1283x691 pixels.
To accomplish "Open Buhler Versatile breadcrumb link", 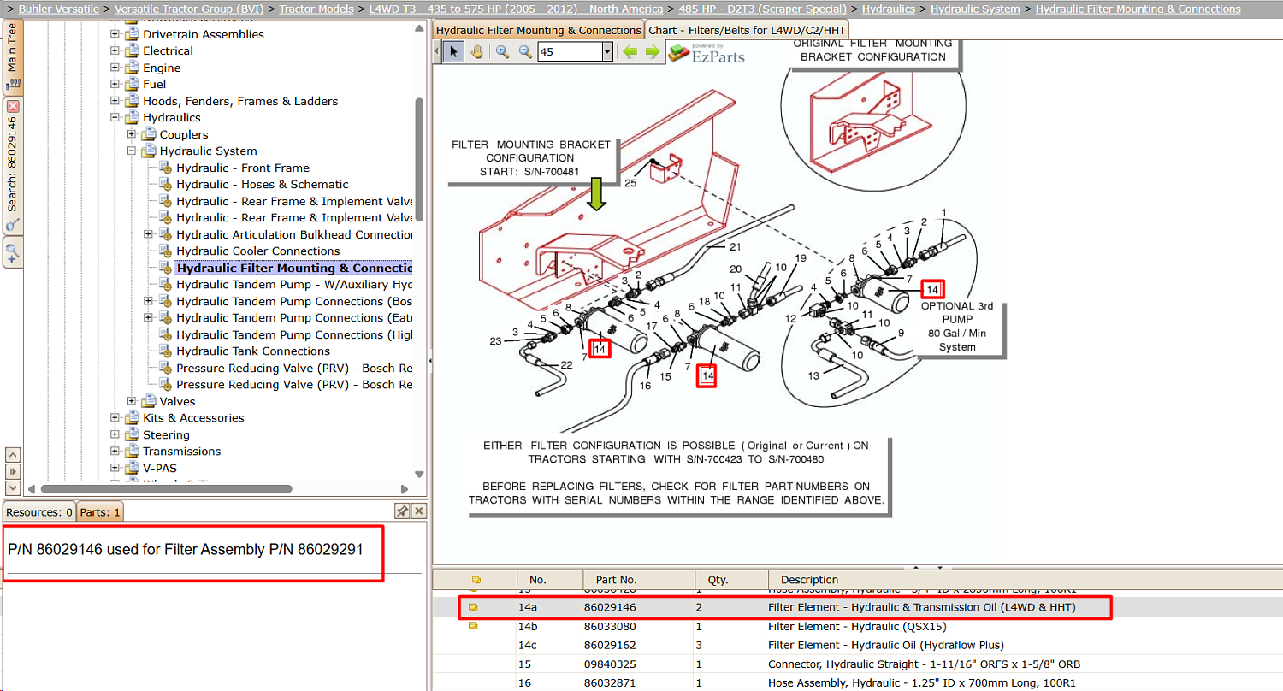I will 59,9.
